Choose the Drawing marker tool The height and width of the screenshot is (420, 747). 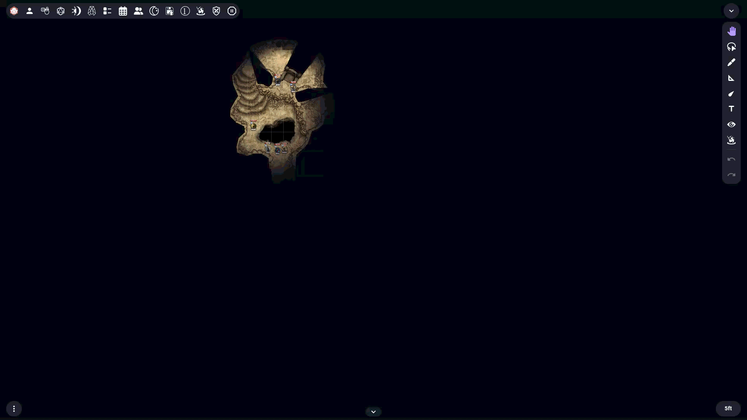(731, 62)
